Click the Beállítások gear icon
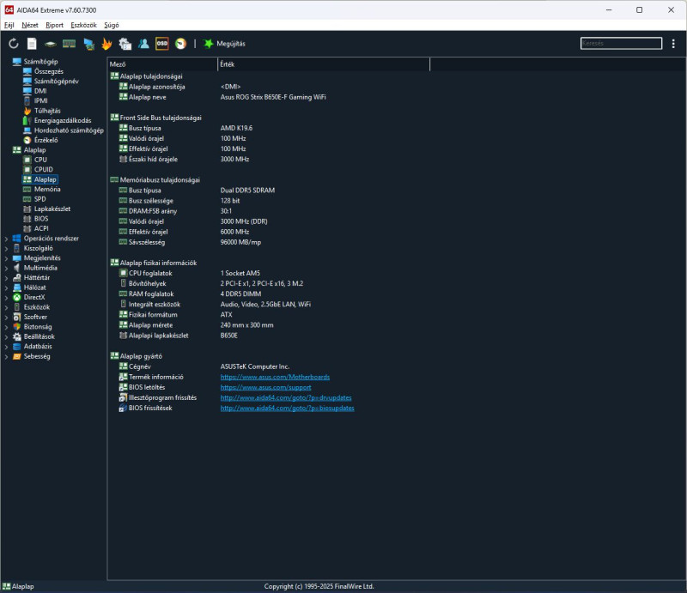687x593 pixels. 16,336
